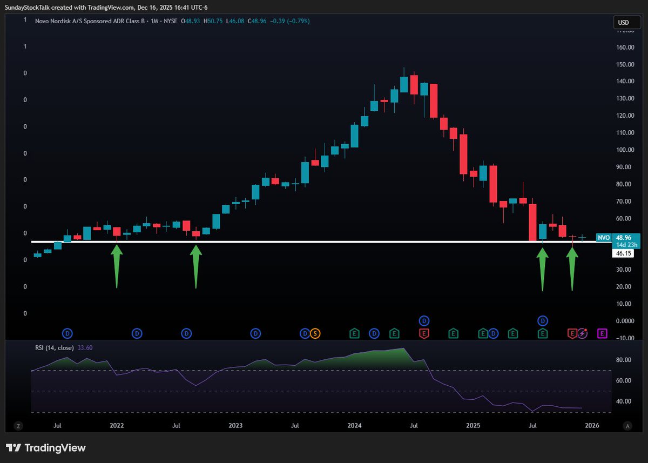This screenshot has height=463, width=648.
Task: Click the 160.00 price axis label
Action: (626, 47)
